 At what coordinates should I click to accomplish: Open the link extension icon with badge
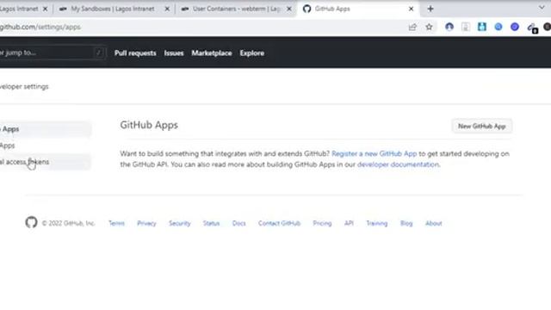click(532, 28)
